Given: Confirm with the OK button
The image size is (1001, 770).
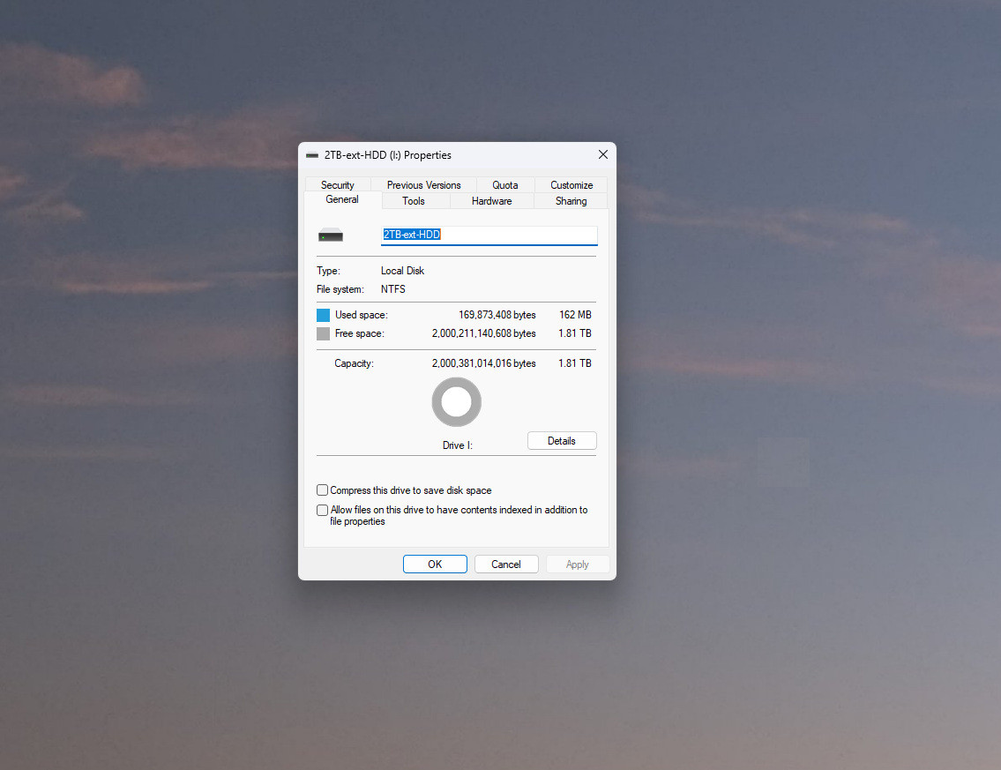Looking at the screenshot, I should [435, 564].
